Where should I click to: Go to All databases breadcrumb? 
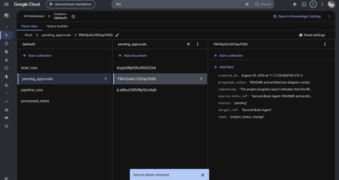click(34, 16)
